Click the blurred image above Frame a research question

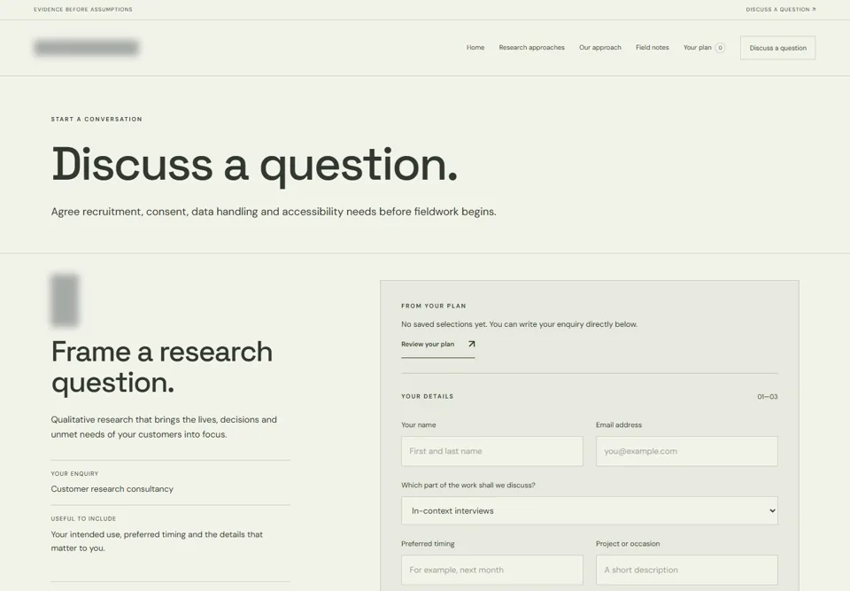[x=65, y=300]
